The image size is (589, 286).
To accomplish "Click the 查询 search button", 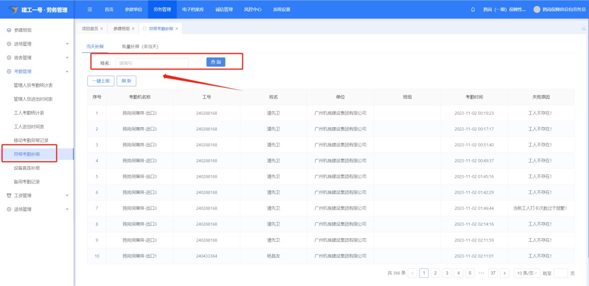I will point(216,62).
